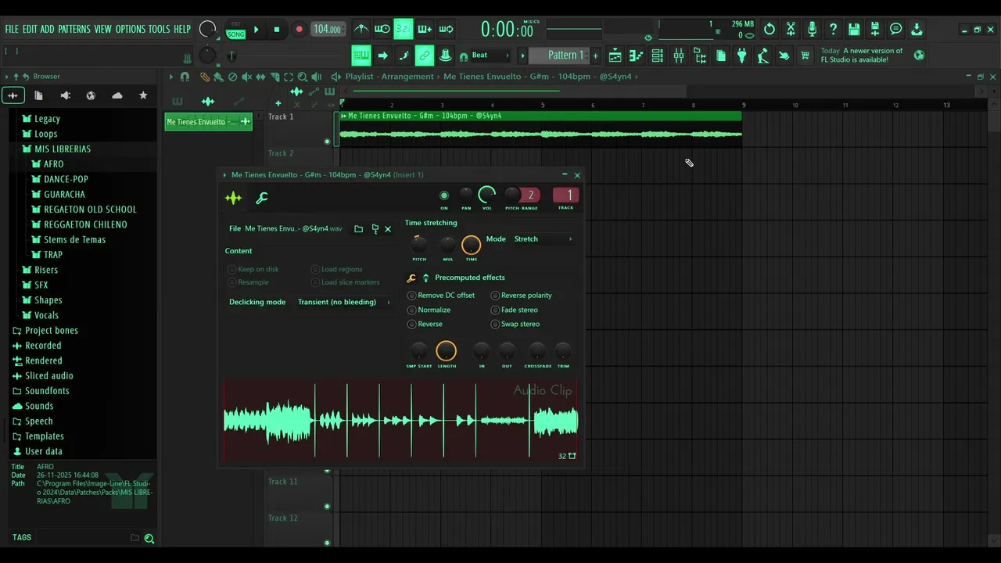Toggle Track 1 mute light
Viewport: 1001px width, 563px height.
(x=327, y=142)
